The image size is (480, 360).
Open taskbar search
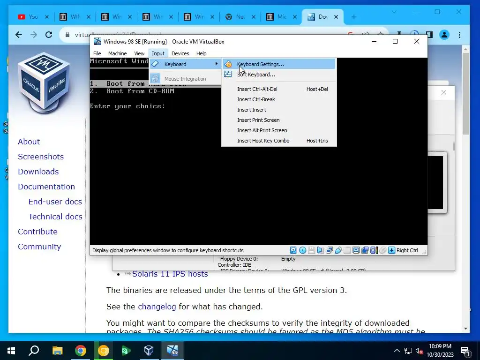pos(34,351)
